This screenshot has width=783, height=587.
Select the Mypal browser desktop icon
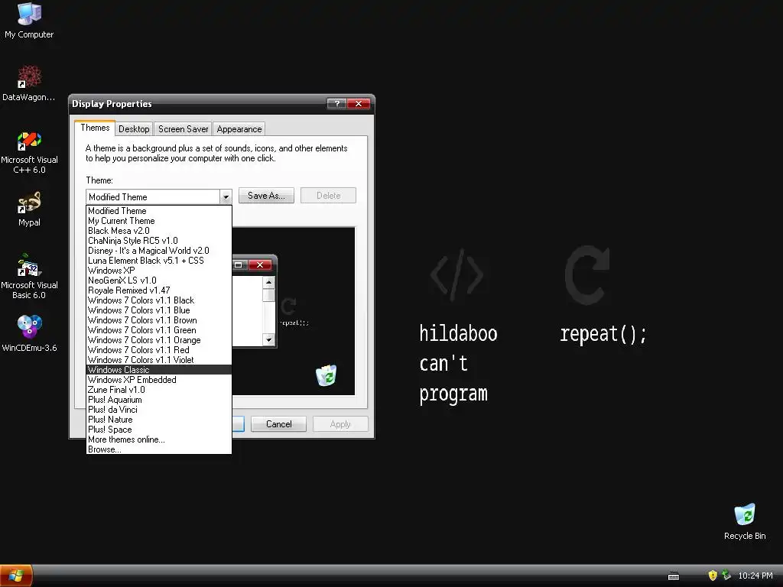point(29,209)
